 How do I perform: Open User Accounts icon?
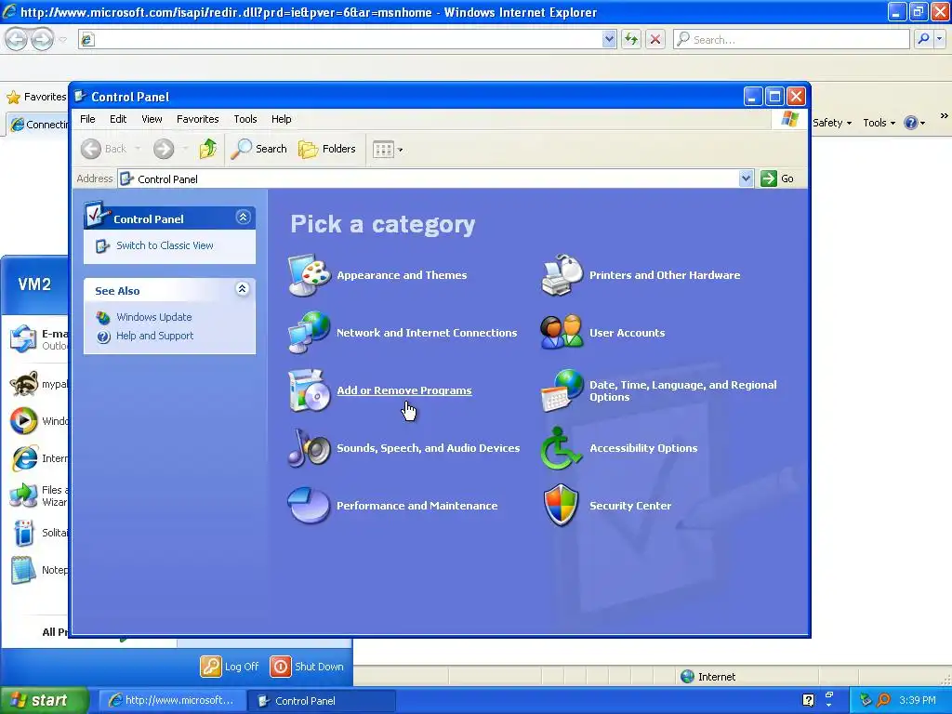562,332
